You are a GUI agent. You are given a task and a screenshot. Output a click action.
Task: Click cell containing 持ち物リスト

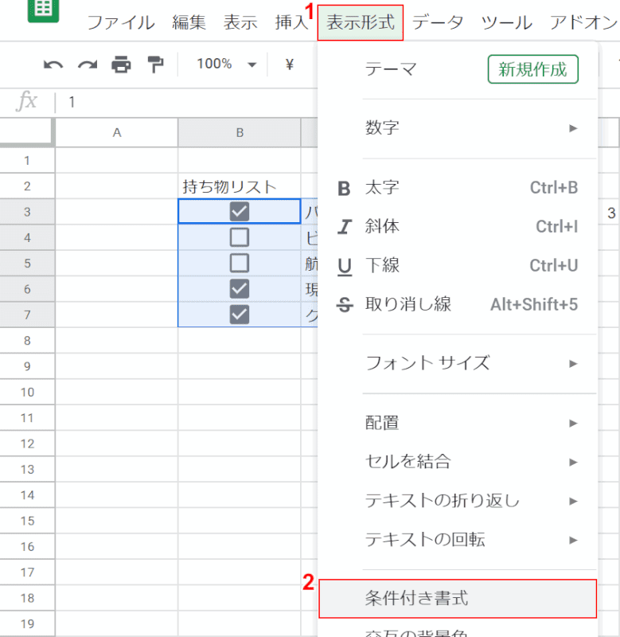[240, 186]
